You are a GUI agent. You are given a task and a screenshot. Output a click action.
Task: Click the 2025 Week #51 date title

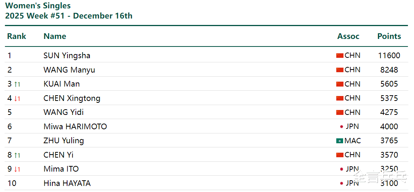point(69,16)
